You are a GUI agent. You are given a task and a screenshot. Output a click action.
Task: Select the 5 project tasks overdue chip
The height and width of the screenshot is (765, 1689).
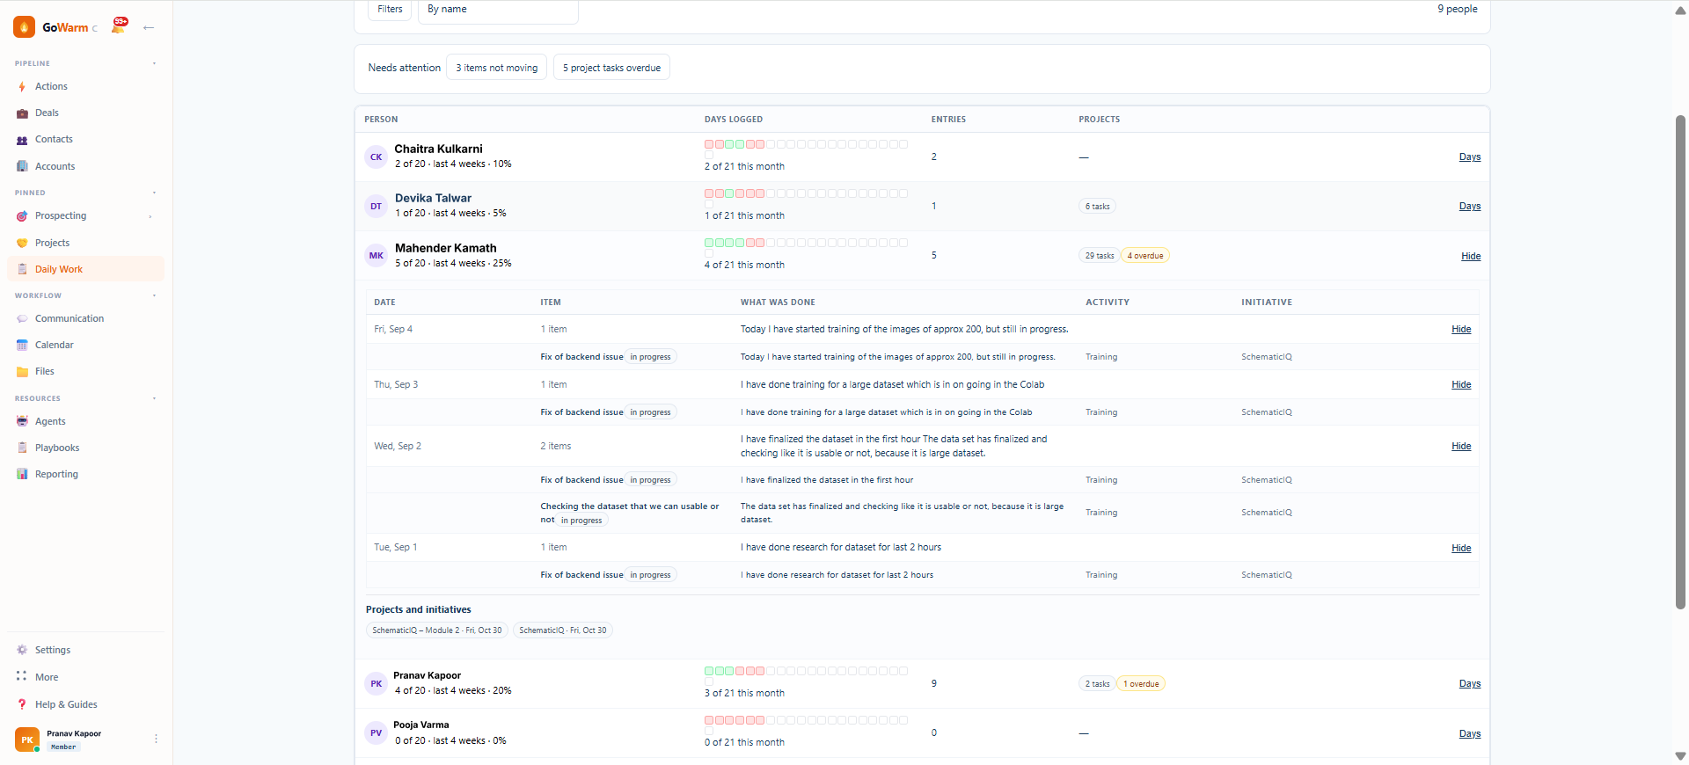point(611,68)
